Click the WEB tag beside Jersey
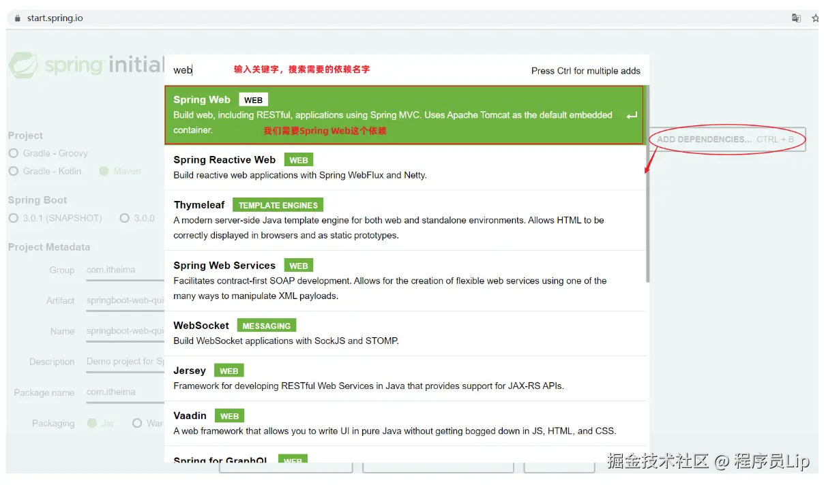 click(x=229, y=371)
